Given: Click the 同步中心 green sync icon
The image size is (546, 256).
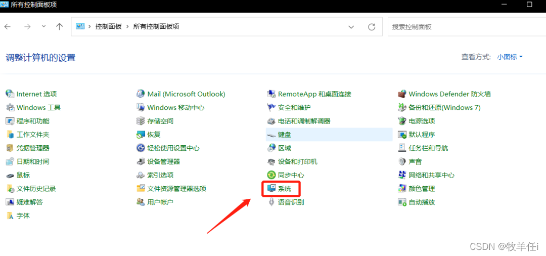Looking at the screenshot, I should (271, 175).
